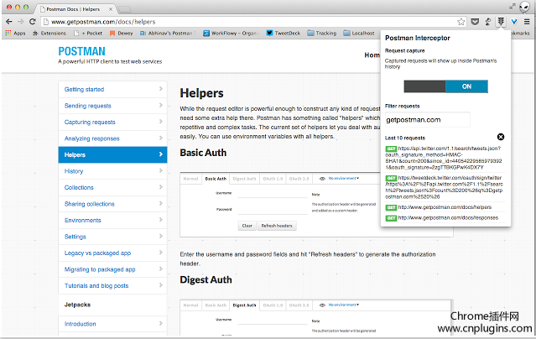
Task: Open the Extensions bookmark
Action: pyautogui.click(x=49, y=34)
